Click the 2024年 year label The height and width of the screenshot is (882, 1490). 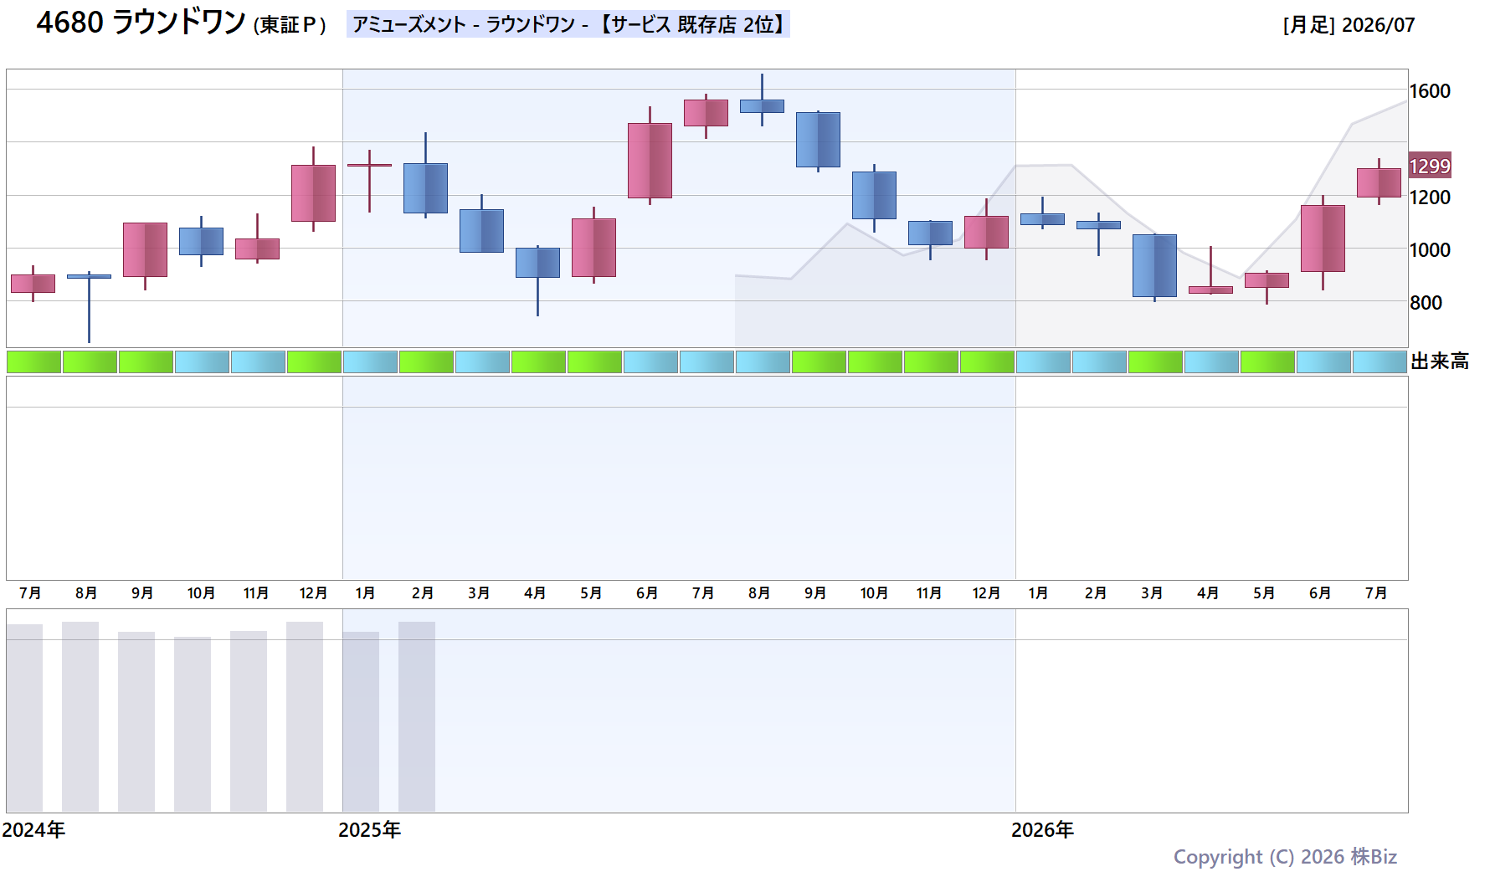click(33, 830)
